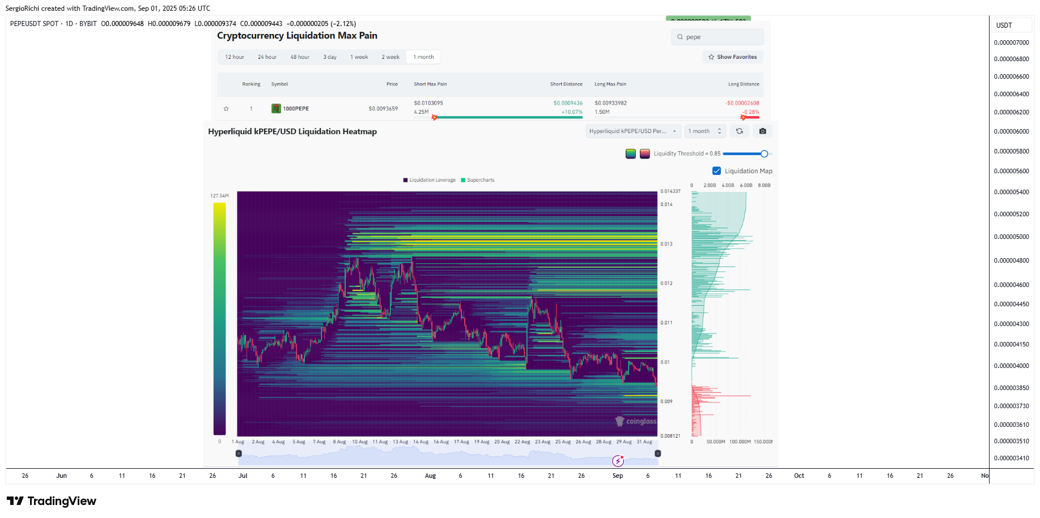Click the heatmap intensity gradient color bar
Screen dimensions: 1040x518
point(219,319)
